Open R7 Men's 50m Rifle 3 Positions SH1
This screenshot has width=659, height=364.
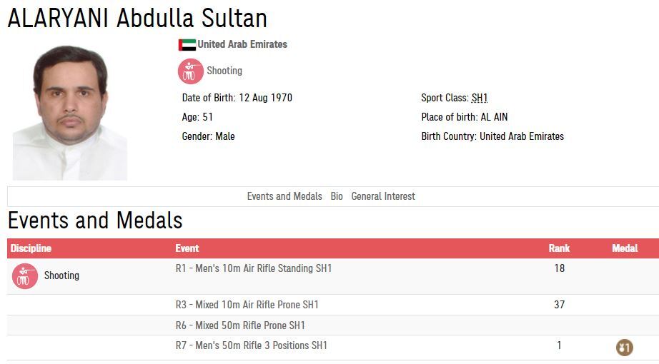(252, 345)
